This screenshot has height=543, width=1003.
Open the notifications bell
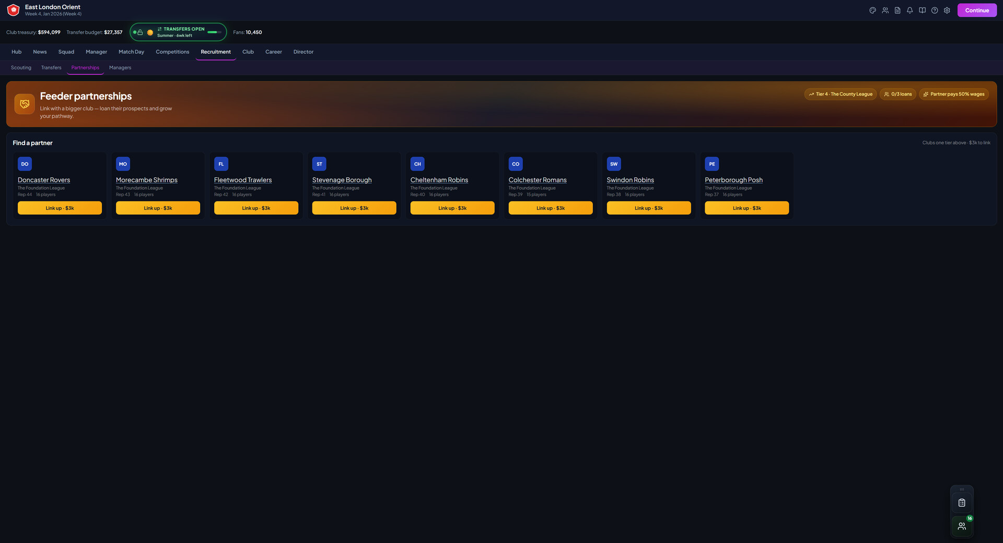[910, 10]
